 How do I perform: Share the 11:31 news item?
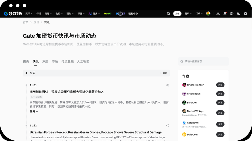167,85
